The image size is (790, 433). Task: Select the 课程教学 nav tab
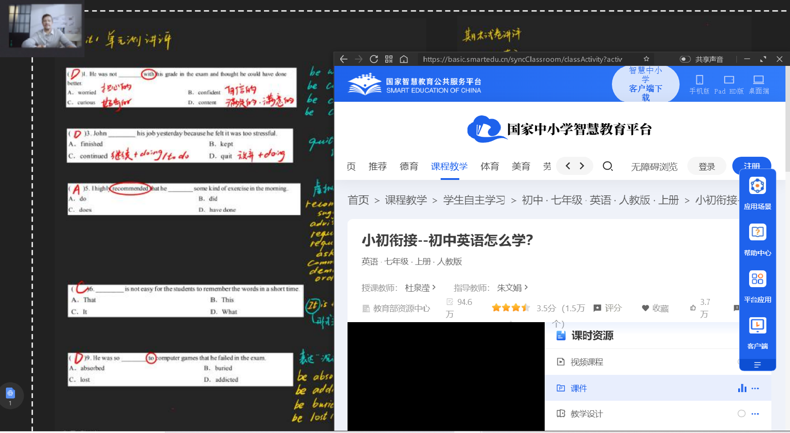(x=449, y=166)
